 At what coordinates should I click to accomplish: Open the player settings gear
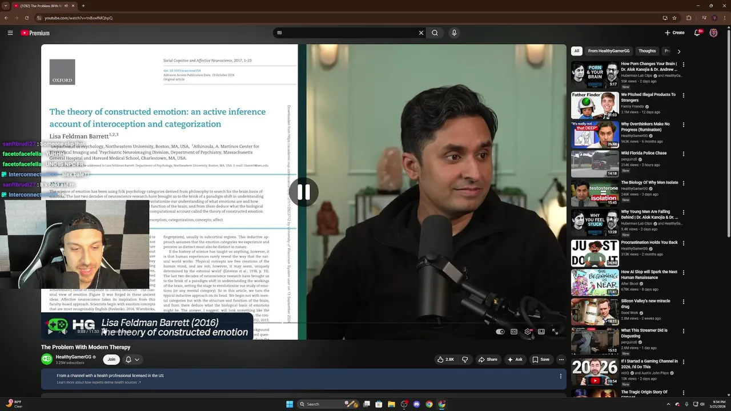point(528,332)
